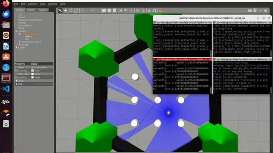Image resolution: width=273 pixels, height=153 pixels.
Task: Toggle the enable_wind checkbox
Action: 32,77
